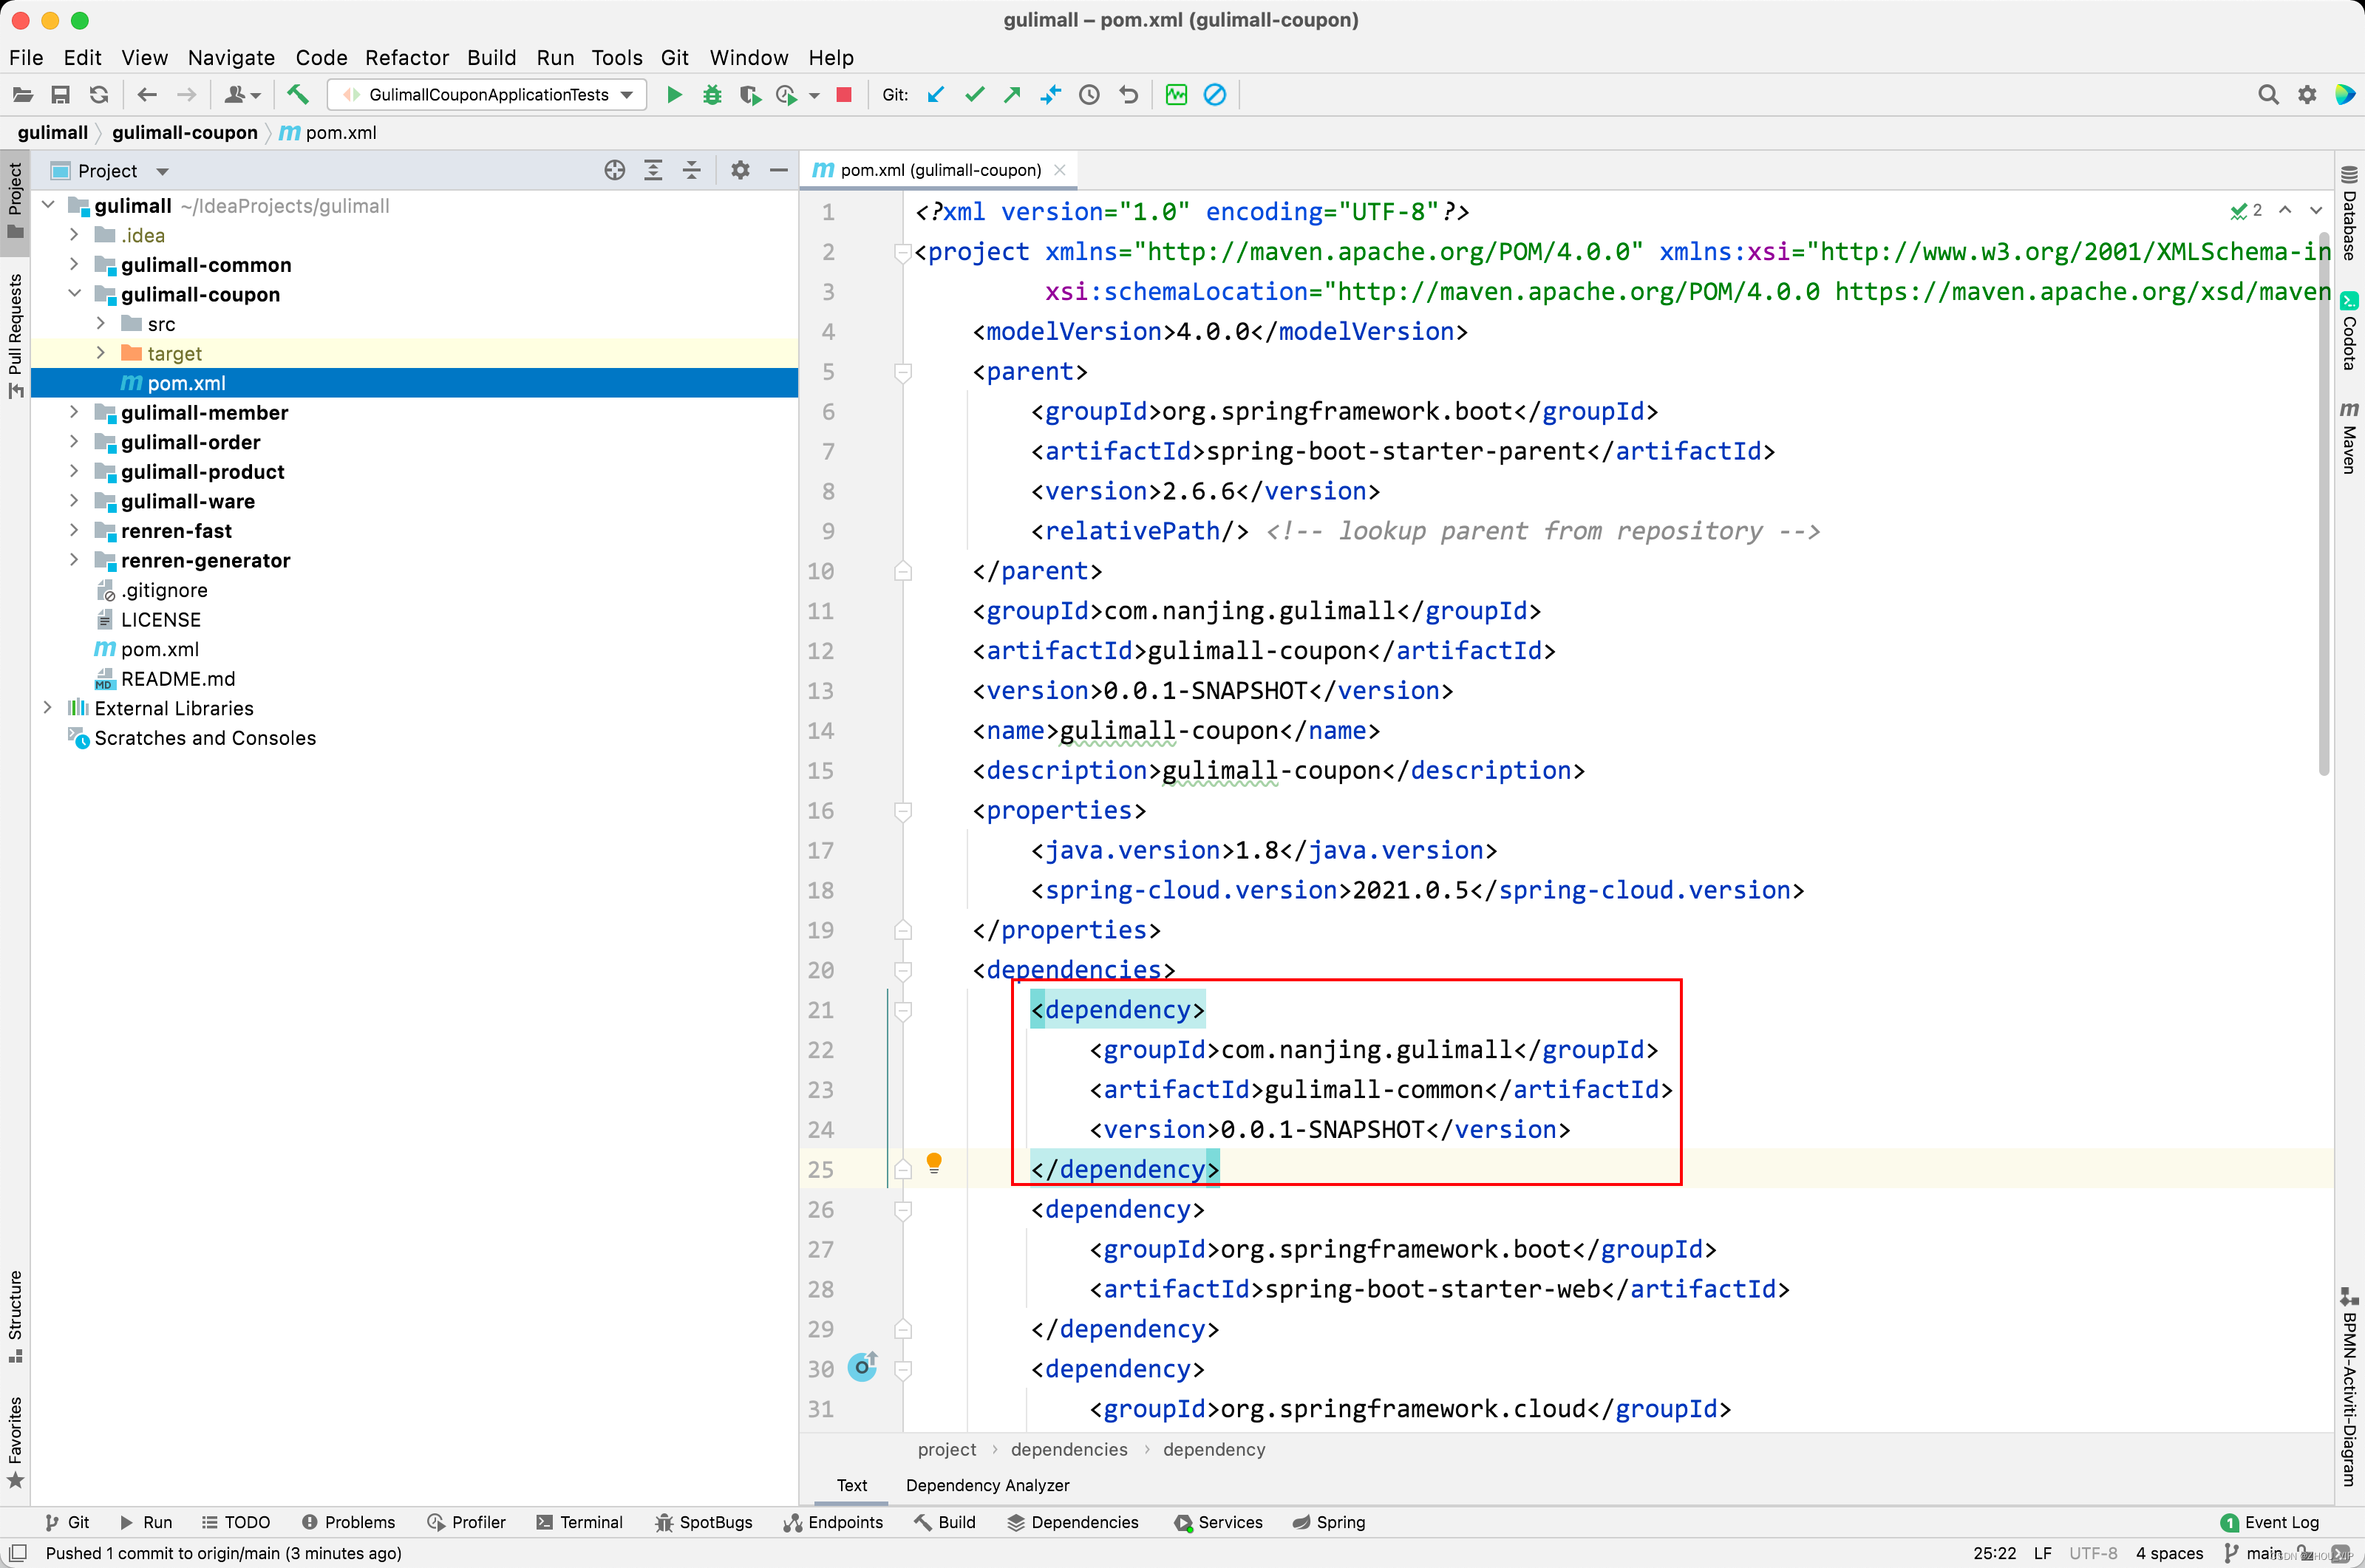
Task: Click the Debug bug icon
Action: coord(712,95)
